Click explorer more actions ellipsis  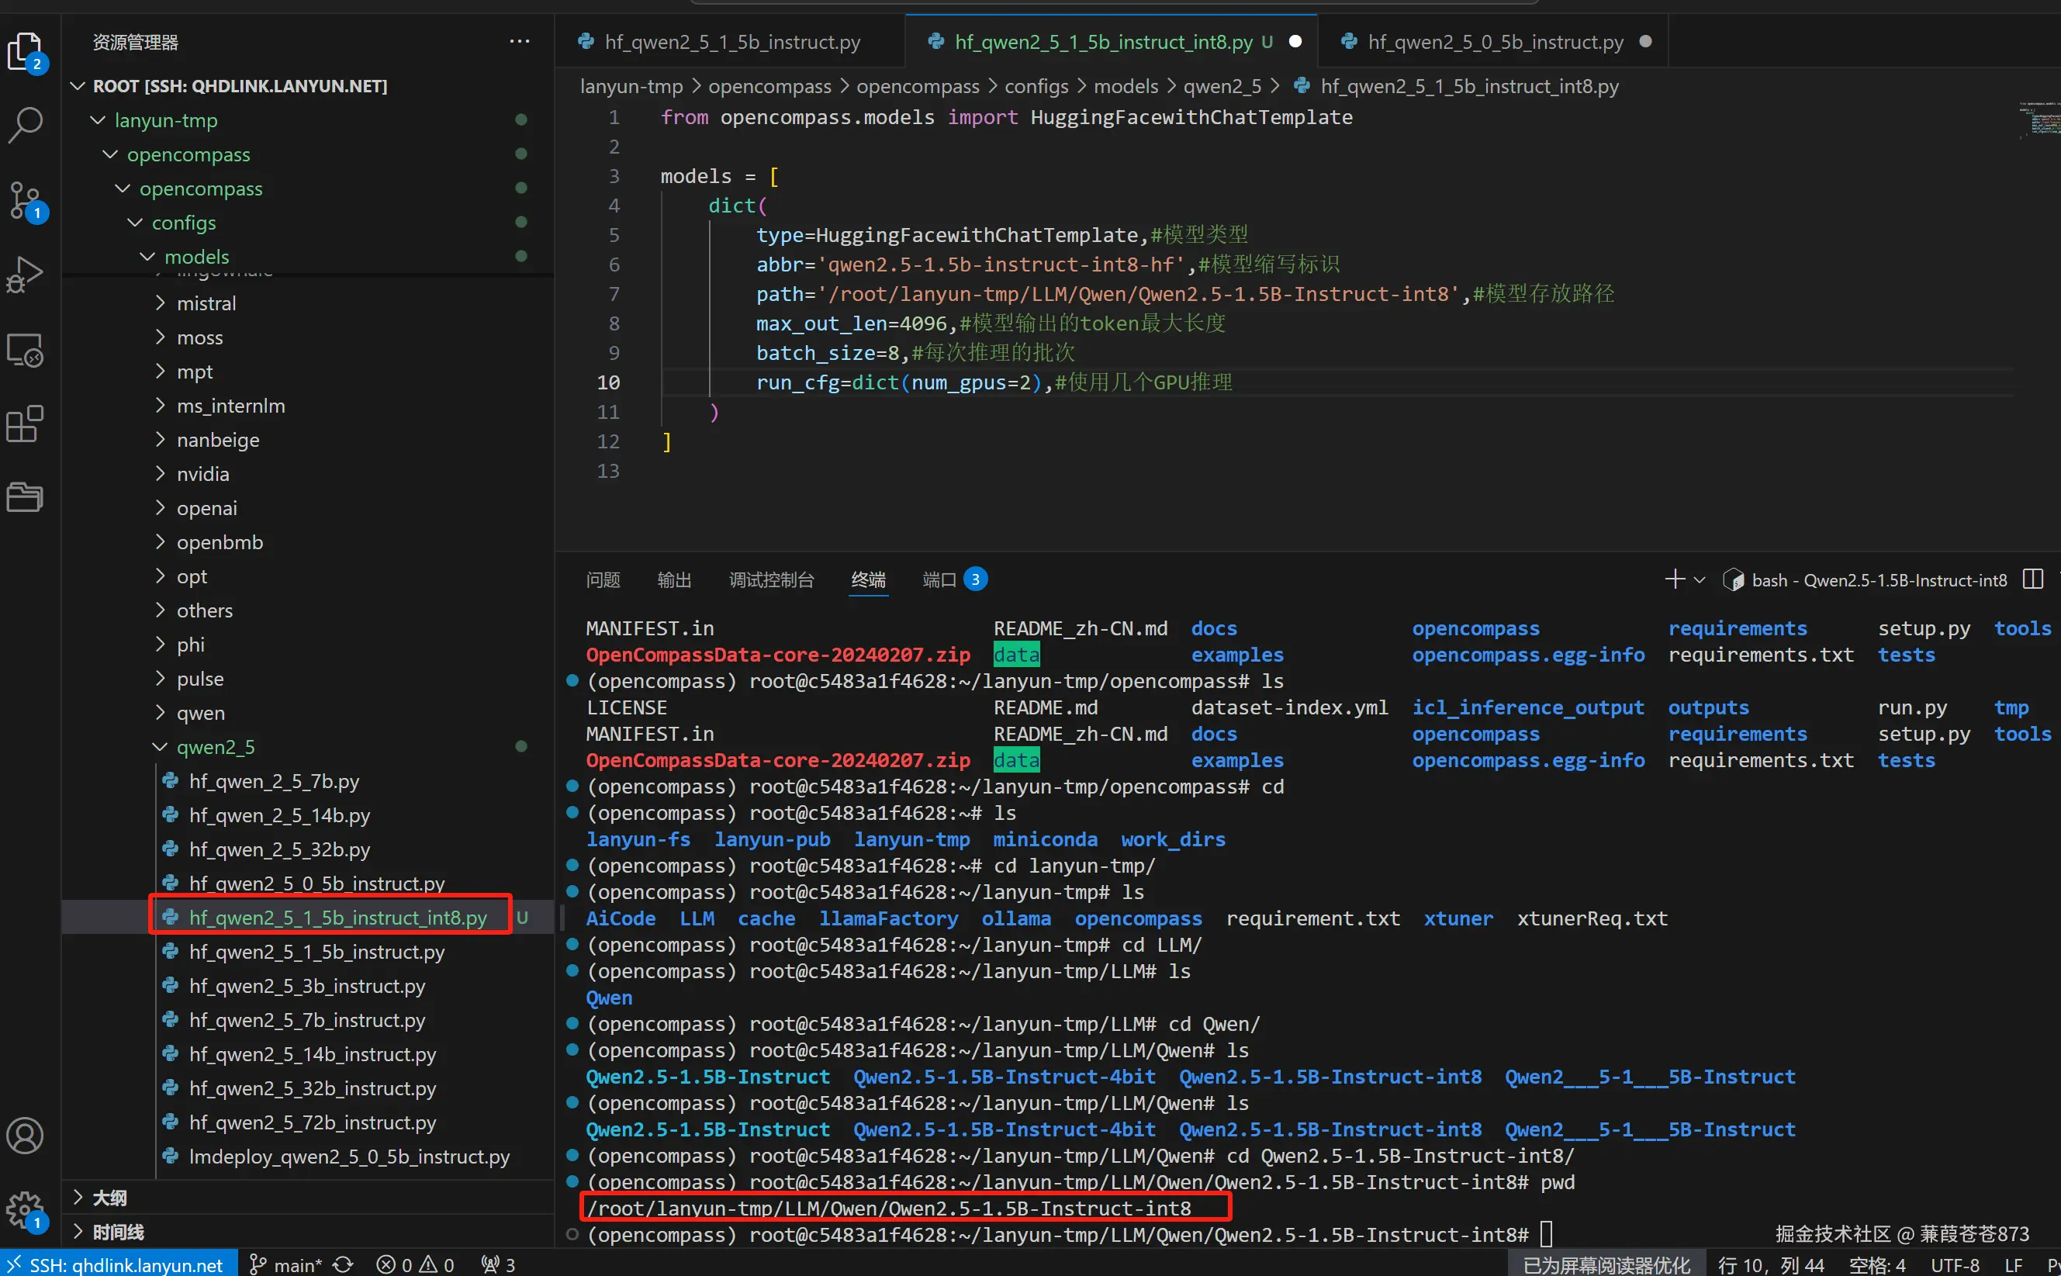520,41
